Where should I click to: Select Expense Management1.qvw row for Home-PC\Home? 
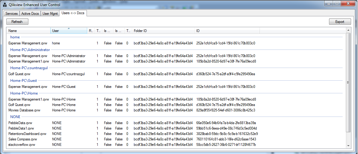[133, 99]
